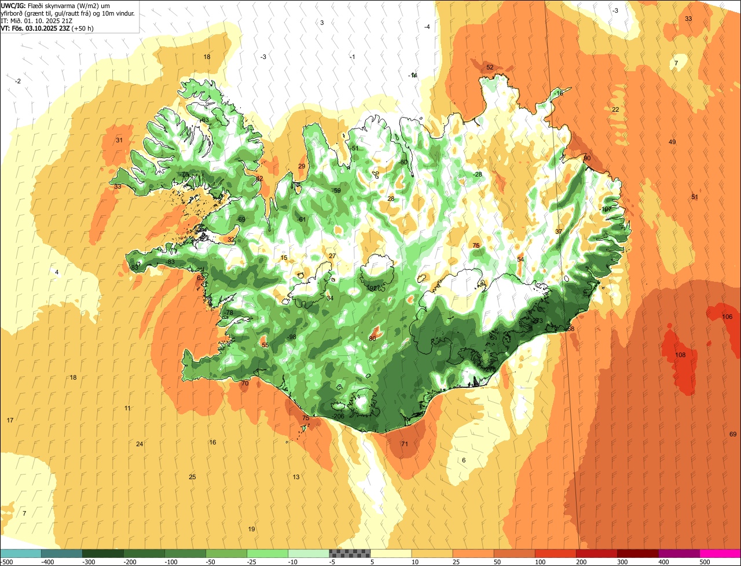This screenshot has width=741, height=566.
Task: Click the '-4' value north of Iceland
Action: pyautogui.click(x=427, y=27)
